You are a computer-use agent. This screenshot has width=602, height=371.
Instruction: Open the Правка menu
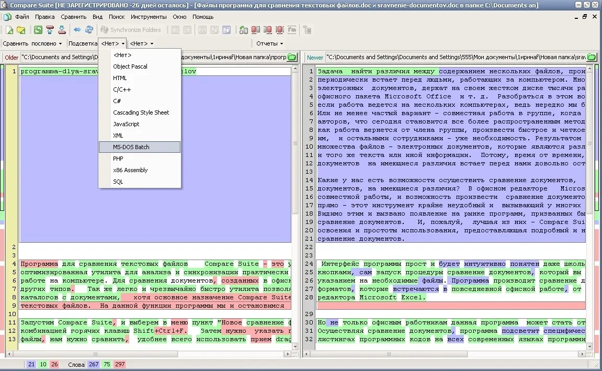click(x=44, y=17)
